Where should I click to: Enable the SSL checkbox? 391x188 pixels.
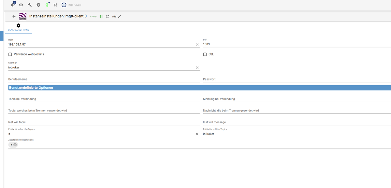[205, 54]
